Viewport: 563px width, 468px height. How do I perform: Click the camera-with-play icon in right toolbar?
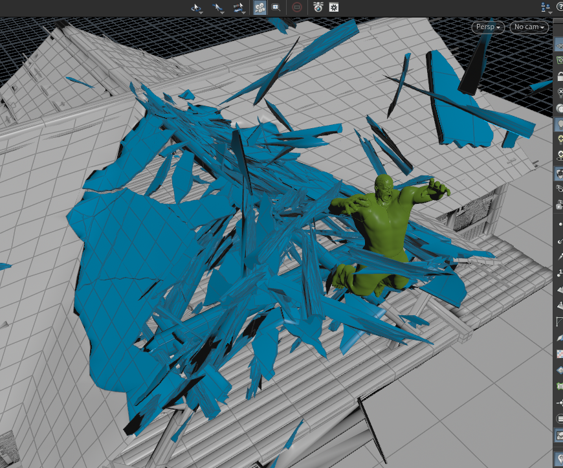[x=560, y=205]
